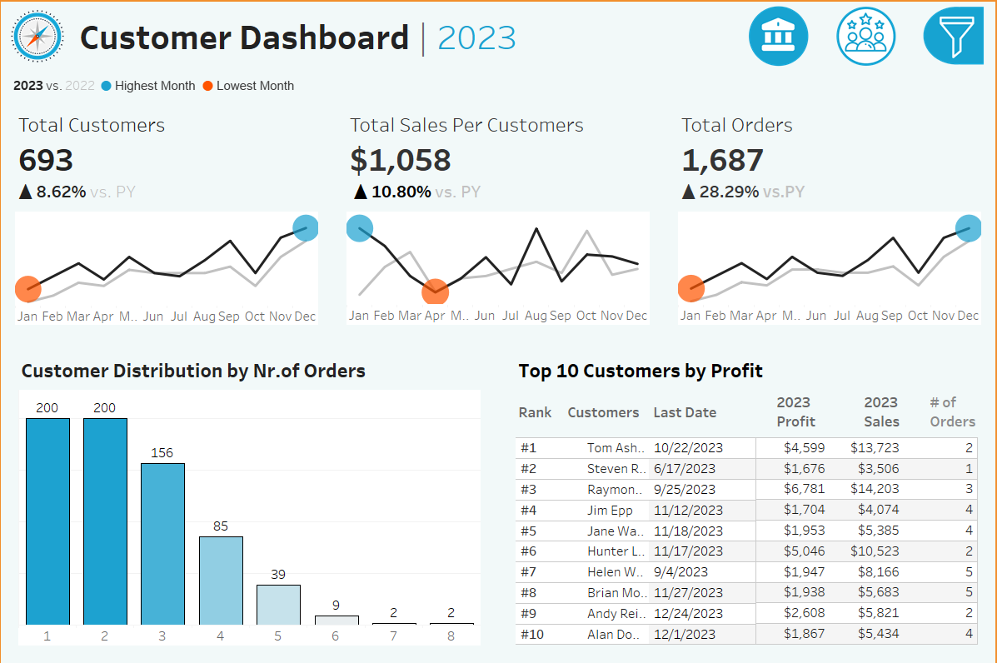The image size is (997, 663).
Task: Select the bank building icon
Action: point(778,36)
